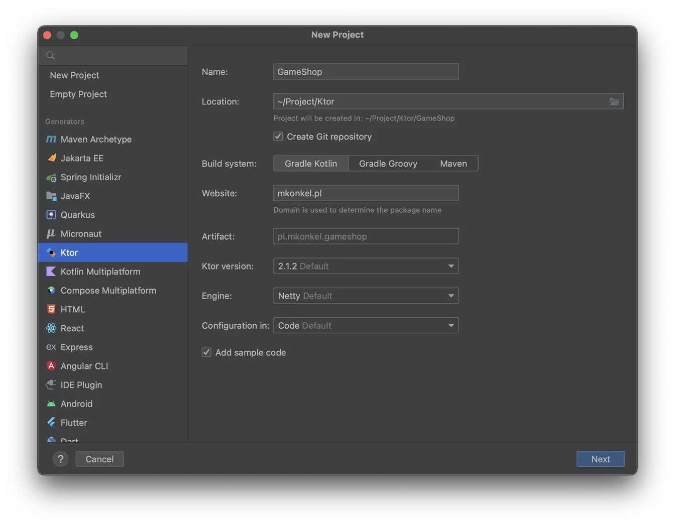Screen dimensions: 675x525
Task: Select the React atom icon
Action: pyautogui.click(x=51, y=328)
